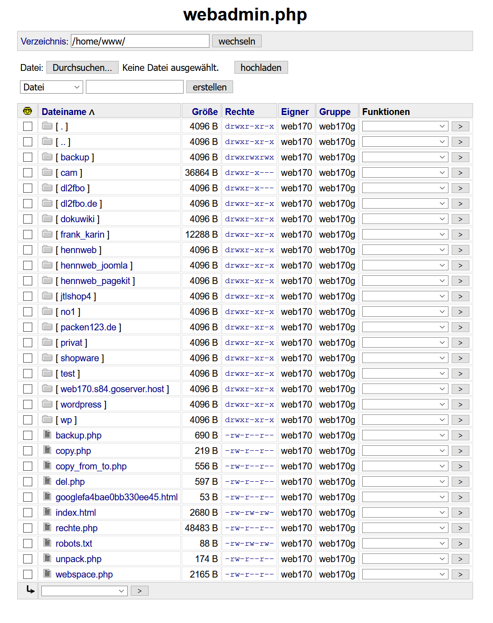
Task: Expand the functions dropdown for cam row
Action: 405,173
